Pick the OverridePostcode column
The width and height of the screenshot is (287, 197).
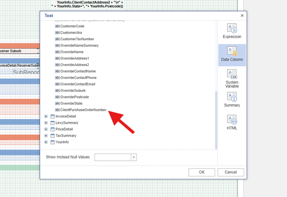[74, 97]
